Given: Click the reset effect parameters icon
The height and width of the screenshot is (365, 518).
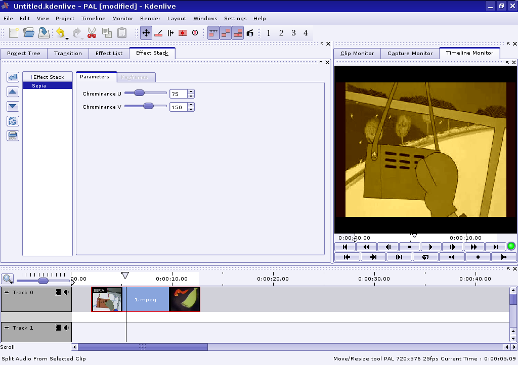Looking at the screenshot, I should (x=13, y=121).
